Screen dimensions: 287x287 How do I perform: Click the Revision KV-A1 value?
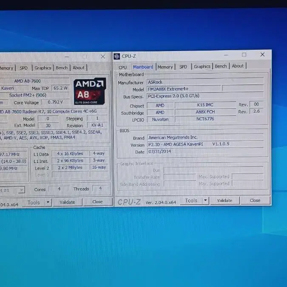pos(97,125)
